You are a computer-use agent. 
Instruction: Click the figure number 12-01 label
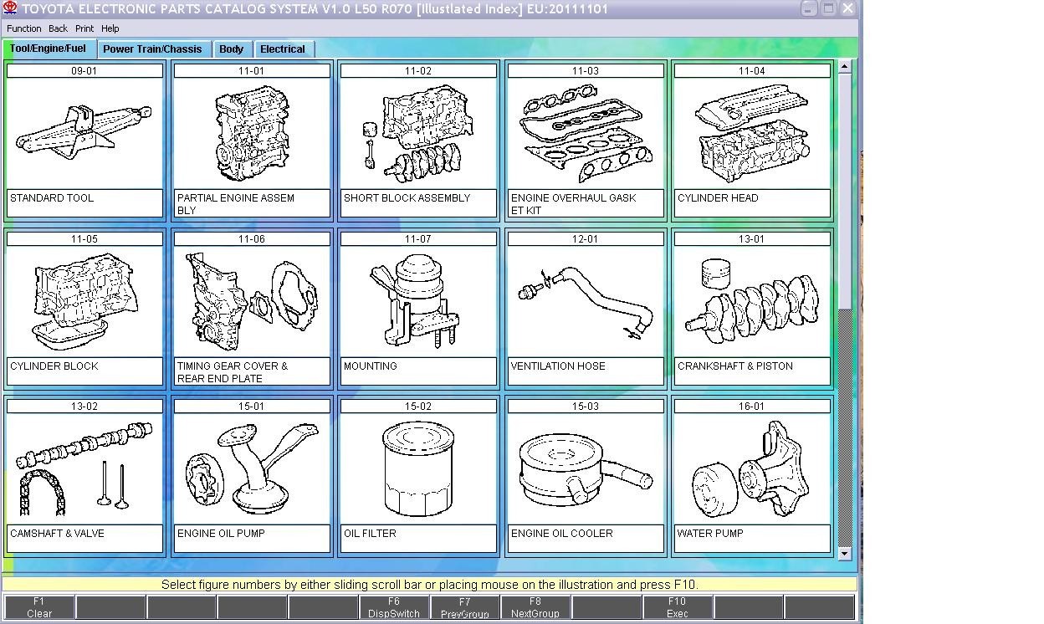[586, 239]
